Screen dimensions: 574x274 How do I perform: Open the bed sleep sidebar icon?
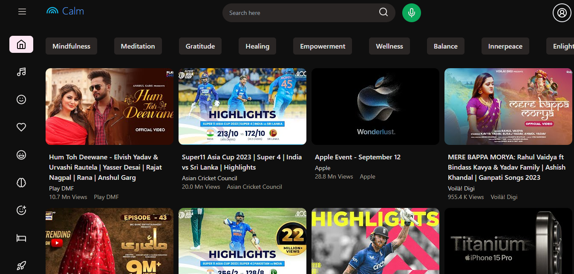pos(21,238)
